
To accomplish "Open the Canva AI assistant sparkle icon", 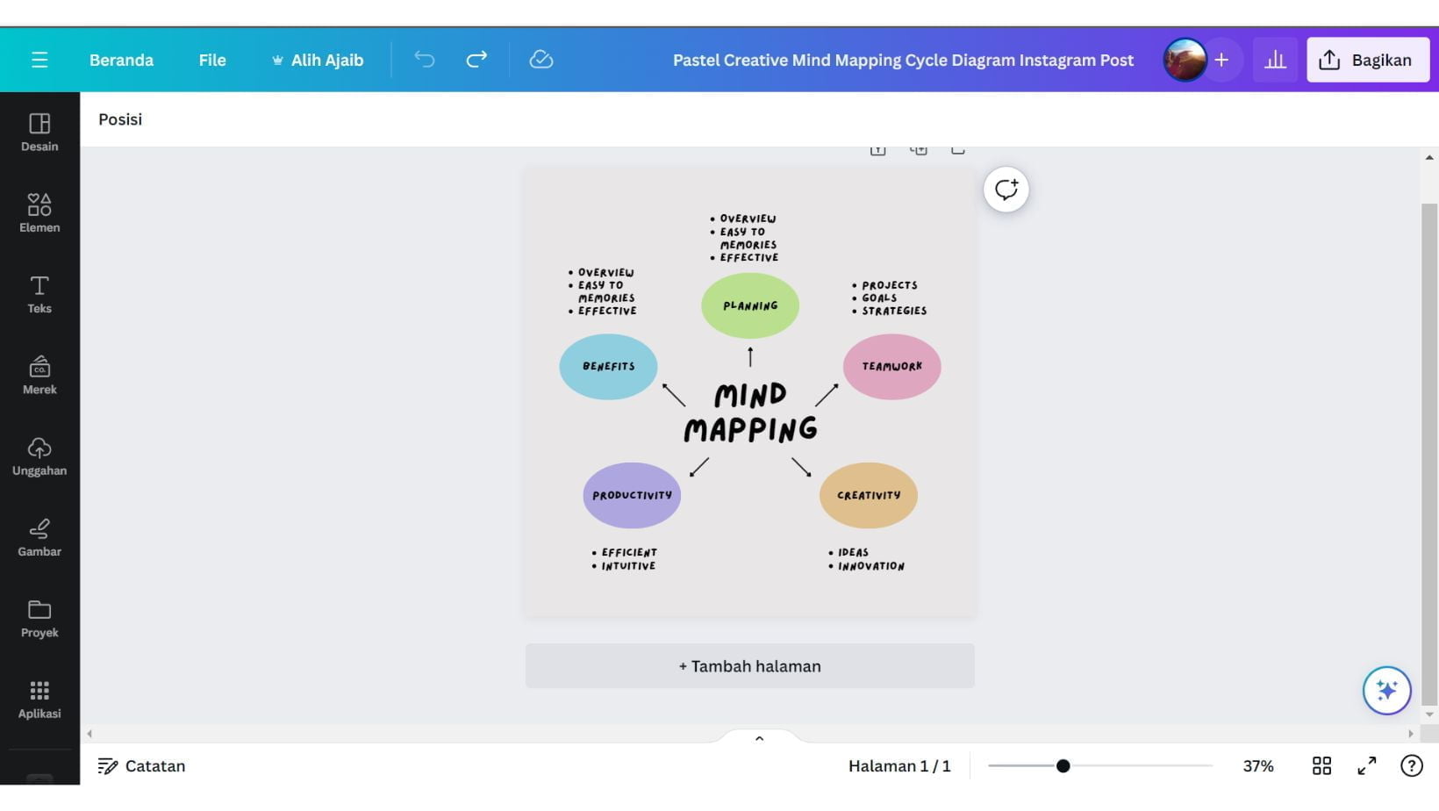I will [x=1387, y=691].
